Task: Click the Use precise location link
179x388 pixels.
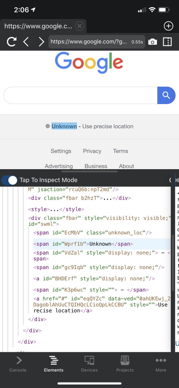Action: pyautogui.click(x=108, y=127)
